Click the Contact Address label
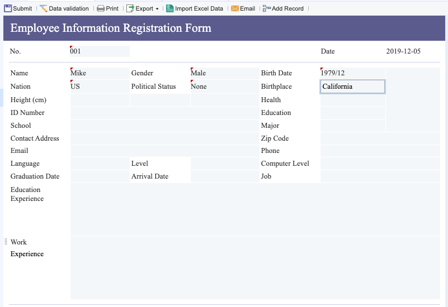 35,138
